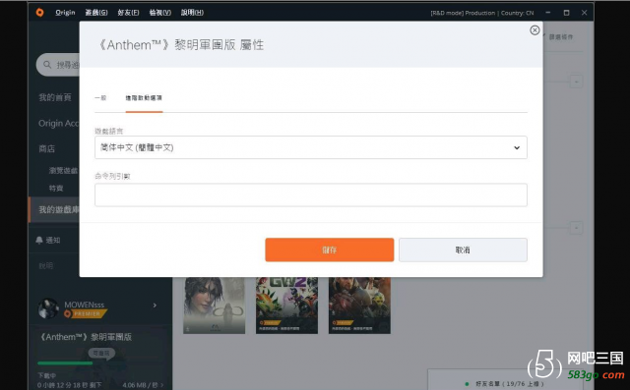630x390 pixels.
Task: Click the MOWENsss user avatar
Action: click(x=48, y=308)
